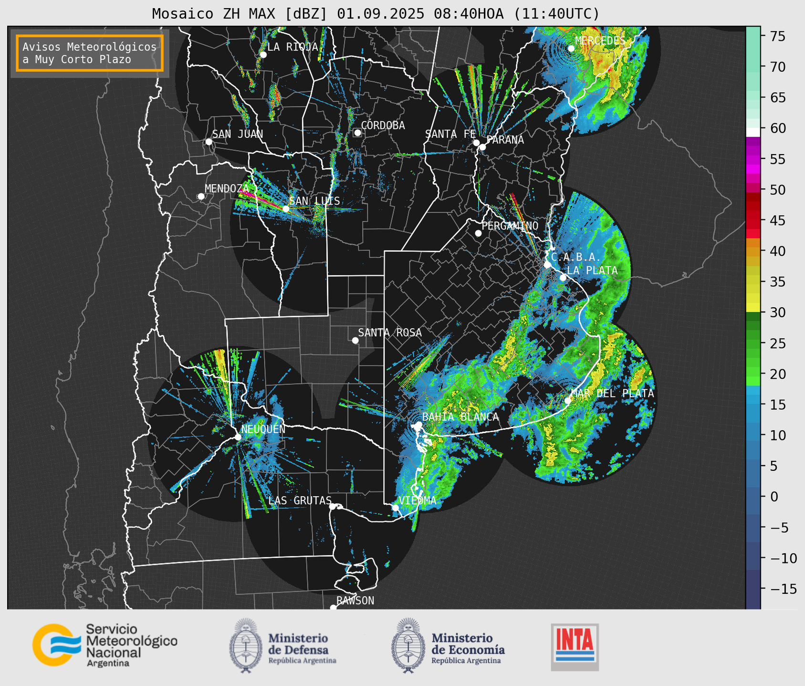Click the LA PLATA city marker dot
This screenshot has height=686, width=805.
pyautogui.click(x=563, y=278)
